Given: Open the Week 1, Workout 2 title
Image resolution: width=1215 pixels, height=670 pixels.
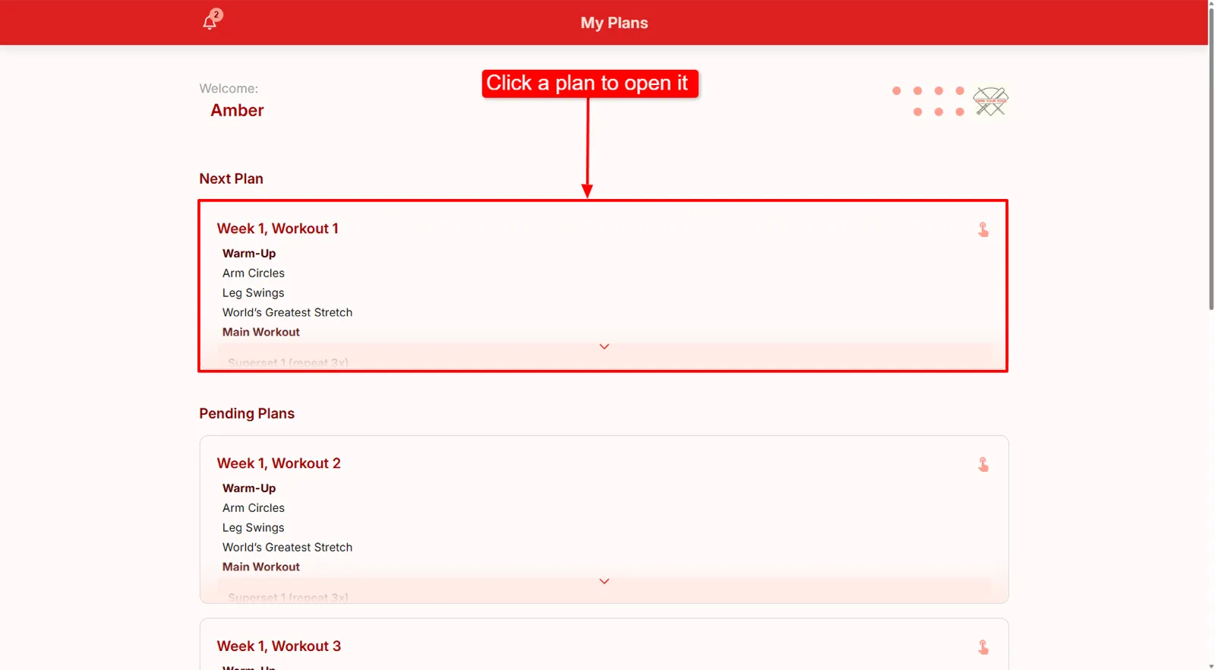Looking at the screenshot, I should [279, 463].
